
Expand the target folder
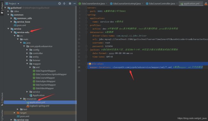point(14,113)
